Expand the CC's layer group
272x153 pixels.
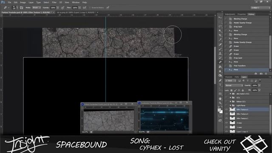[x=230, y=97]
